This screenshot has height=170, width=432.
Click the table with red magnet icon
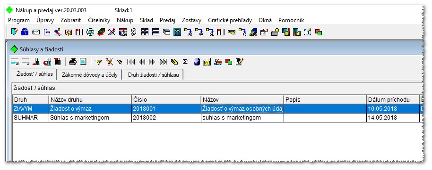(x=47, y=62)
